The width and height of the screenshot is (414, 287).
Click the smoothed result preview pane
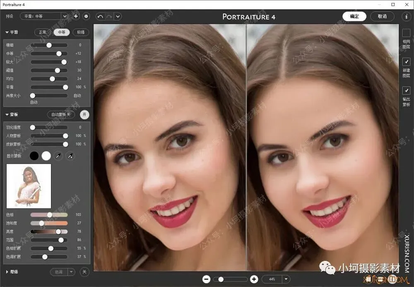[323, 147]
